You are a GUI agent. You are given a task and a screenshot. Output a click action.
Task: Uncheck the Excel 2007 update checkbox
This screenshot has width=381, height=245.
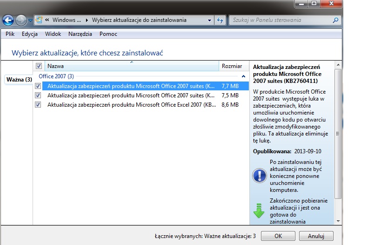(x=38, y=105)
